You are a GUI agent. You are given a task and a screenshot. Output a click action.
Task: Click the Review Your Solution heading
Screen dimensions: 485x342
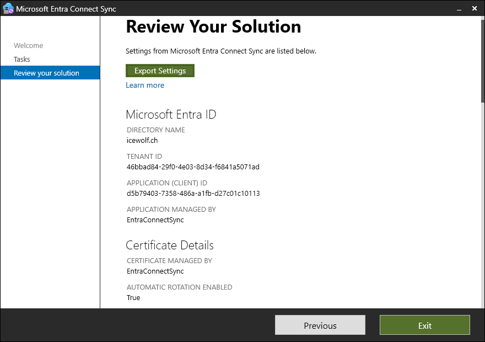pos(213,26)
